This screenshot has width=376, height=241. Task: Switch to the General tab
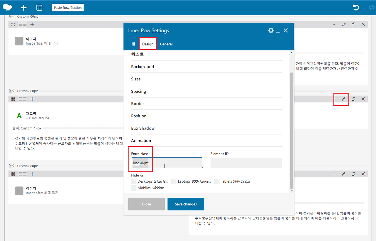166,44
